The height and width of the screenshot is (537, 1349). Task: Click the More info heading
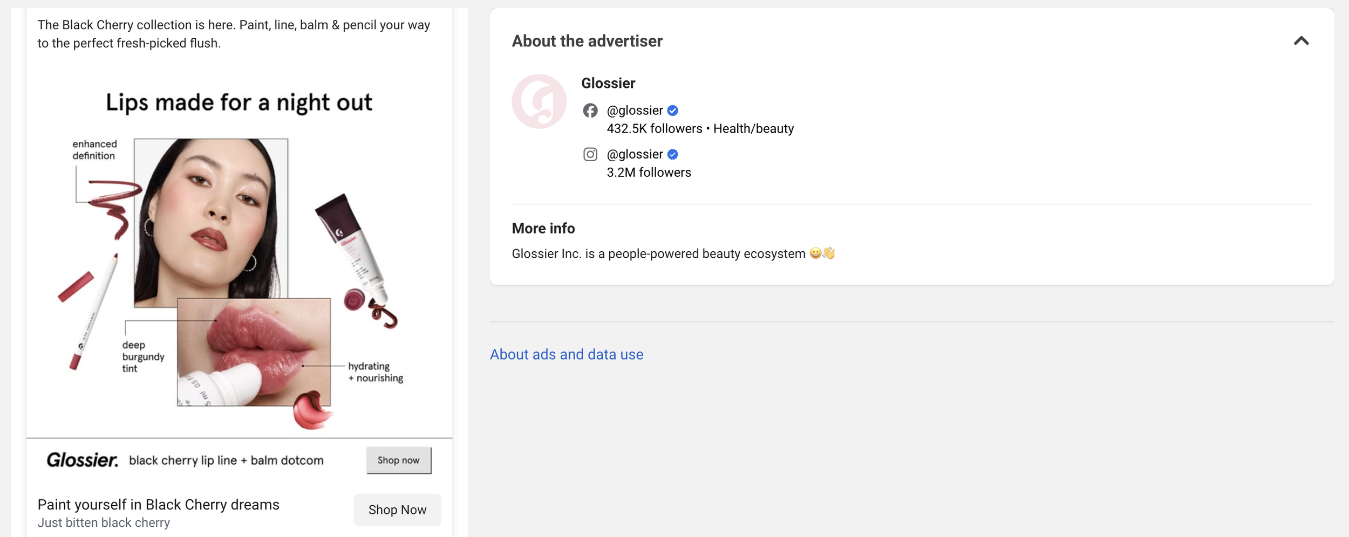coord(543,229)
